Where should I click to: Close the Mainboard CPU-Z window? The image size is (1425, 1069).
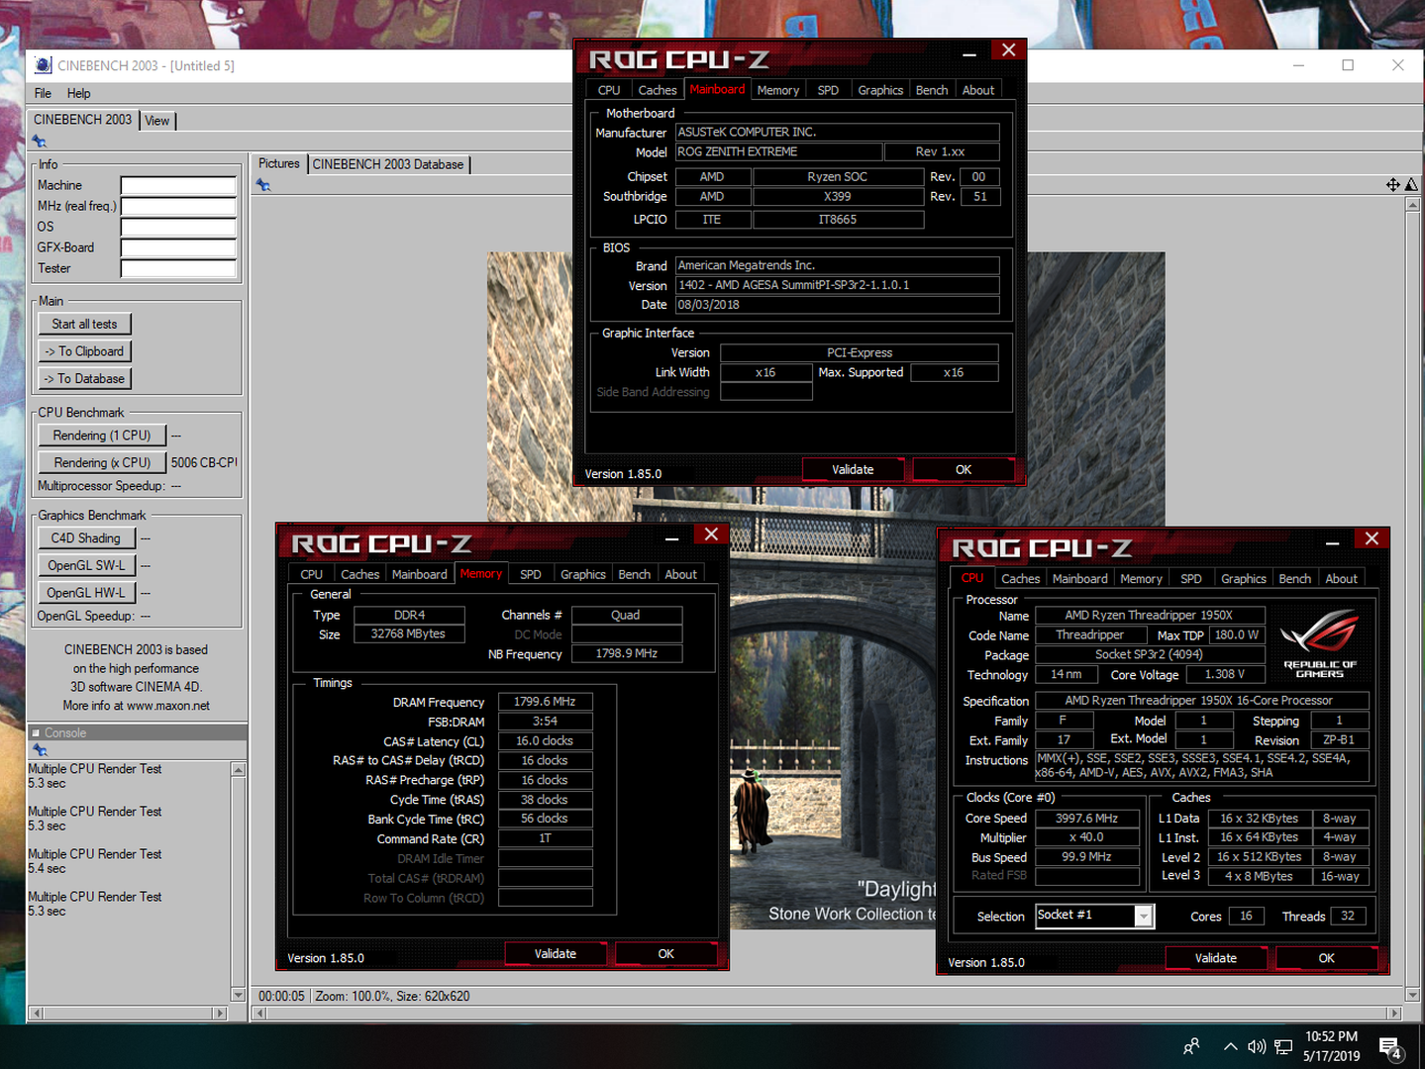1008,50
